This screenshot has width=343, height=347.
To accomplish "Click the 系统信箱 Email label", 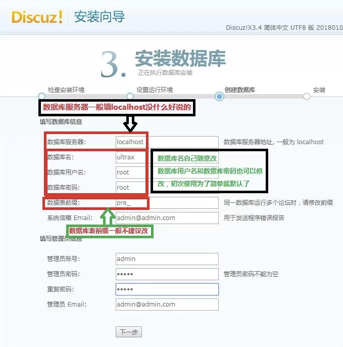I will [x=70, y=218].
